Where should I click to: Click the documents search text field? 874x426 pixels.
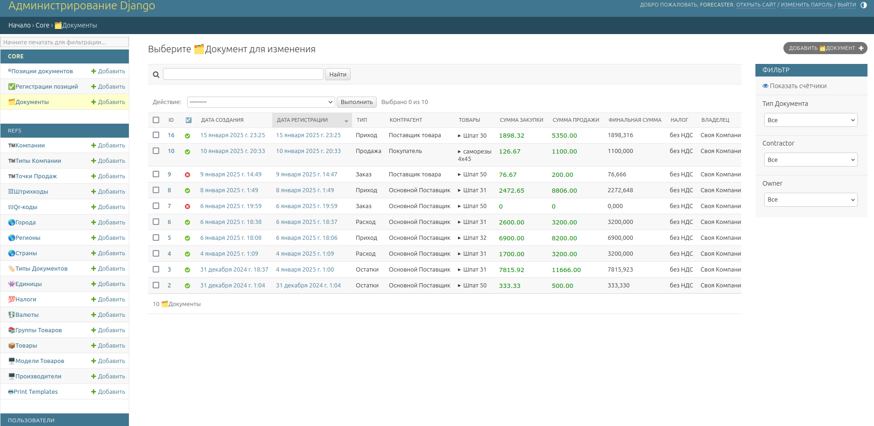(243, 74)
